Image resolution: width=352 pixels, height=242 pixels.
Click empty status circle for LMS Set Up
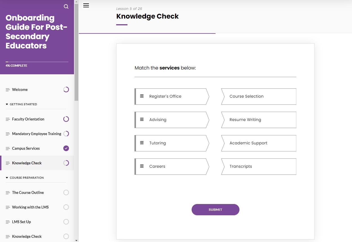click(x=66, y=222)
